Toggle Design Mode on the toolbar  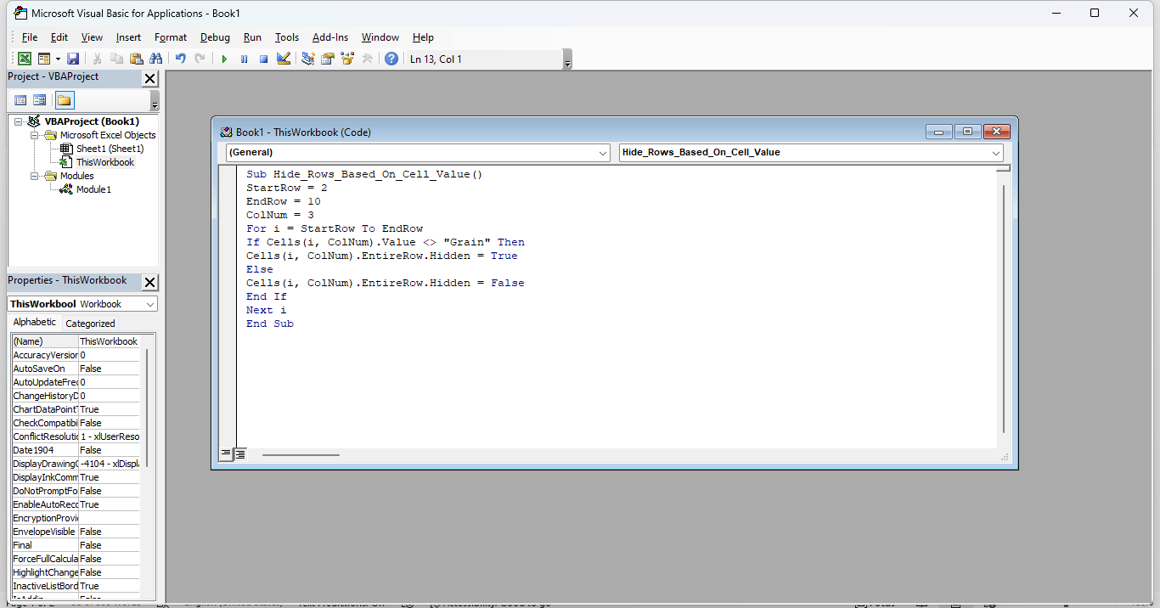[283, 58]
